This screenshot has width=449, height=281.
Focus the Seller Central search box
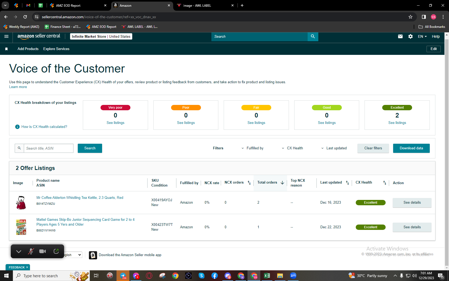click(x=259, y=36)
